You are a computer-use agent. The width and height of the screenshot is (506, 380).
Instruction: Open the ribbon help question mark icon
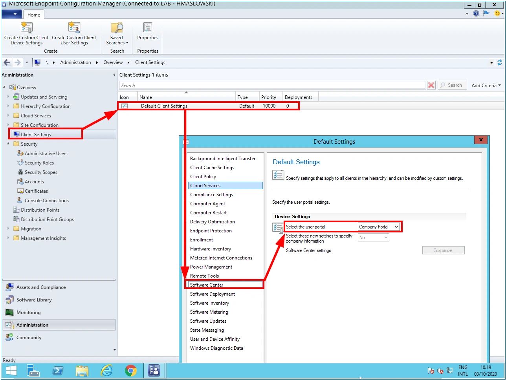click(x=476, y=13)
